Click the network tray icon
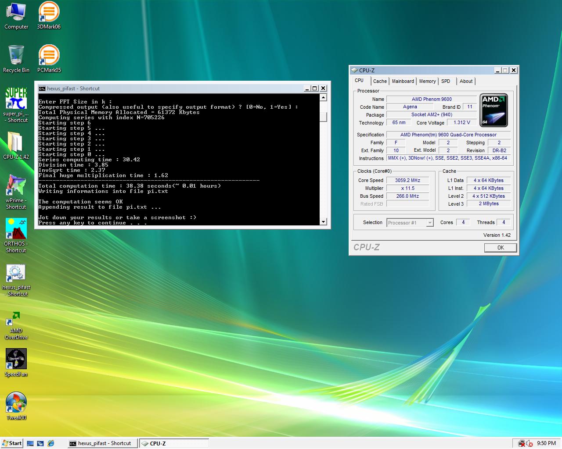 522,443
